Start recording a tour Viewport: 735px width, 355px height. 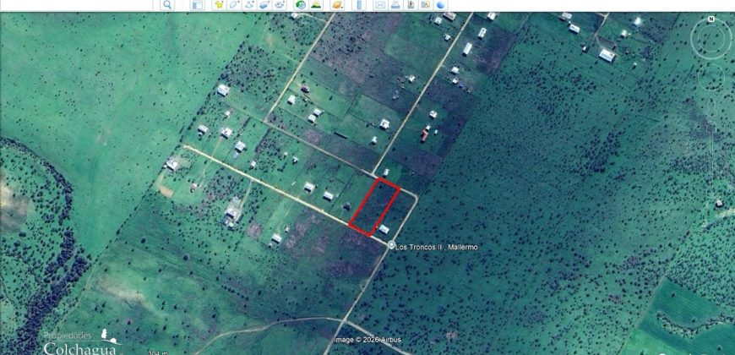click(280, 5)
